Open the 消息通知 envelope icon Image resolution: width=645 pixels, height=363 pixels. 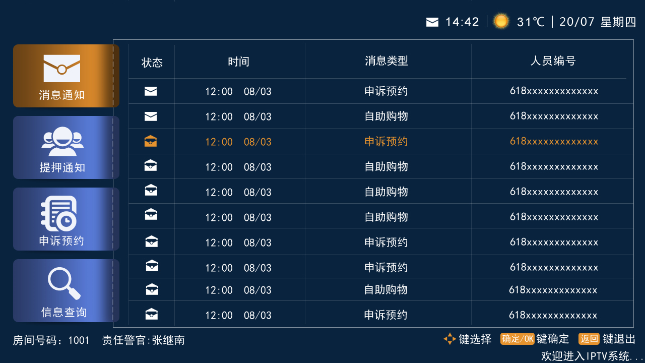[62, 69]
